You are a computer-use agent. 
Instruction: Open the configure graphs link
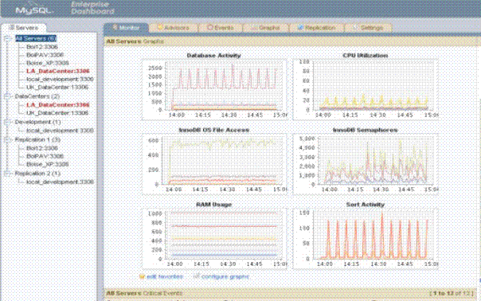(x=225, y=277)
